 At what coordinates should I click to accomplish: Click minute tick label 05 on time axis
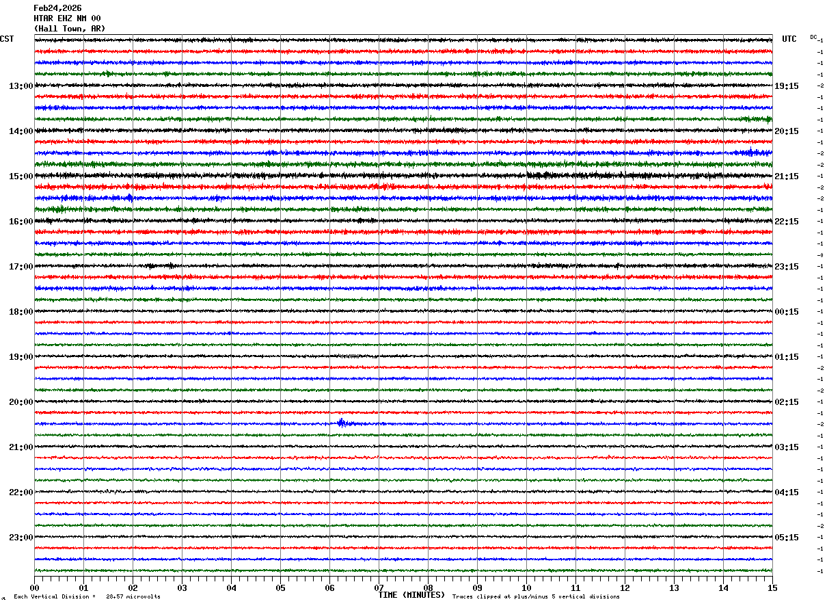click(x=280, y=588)
